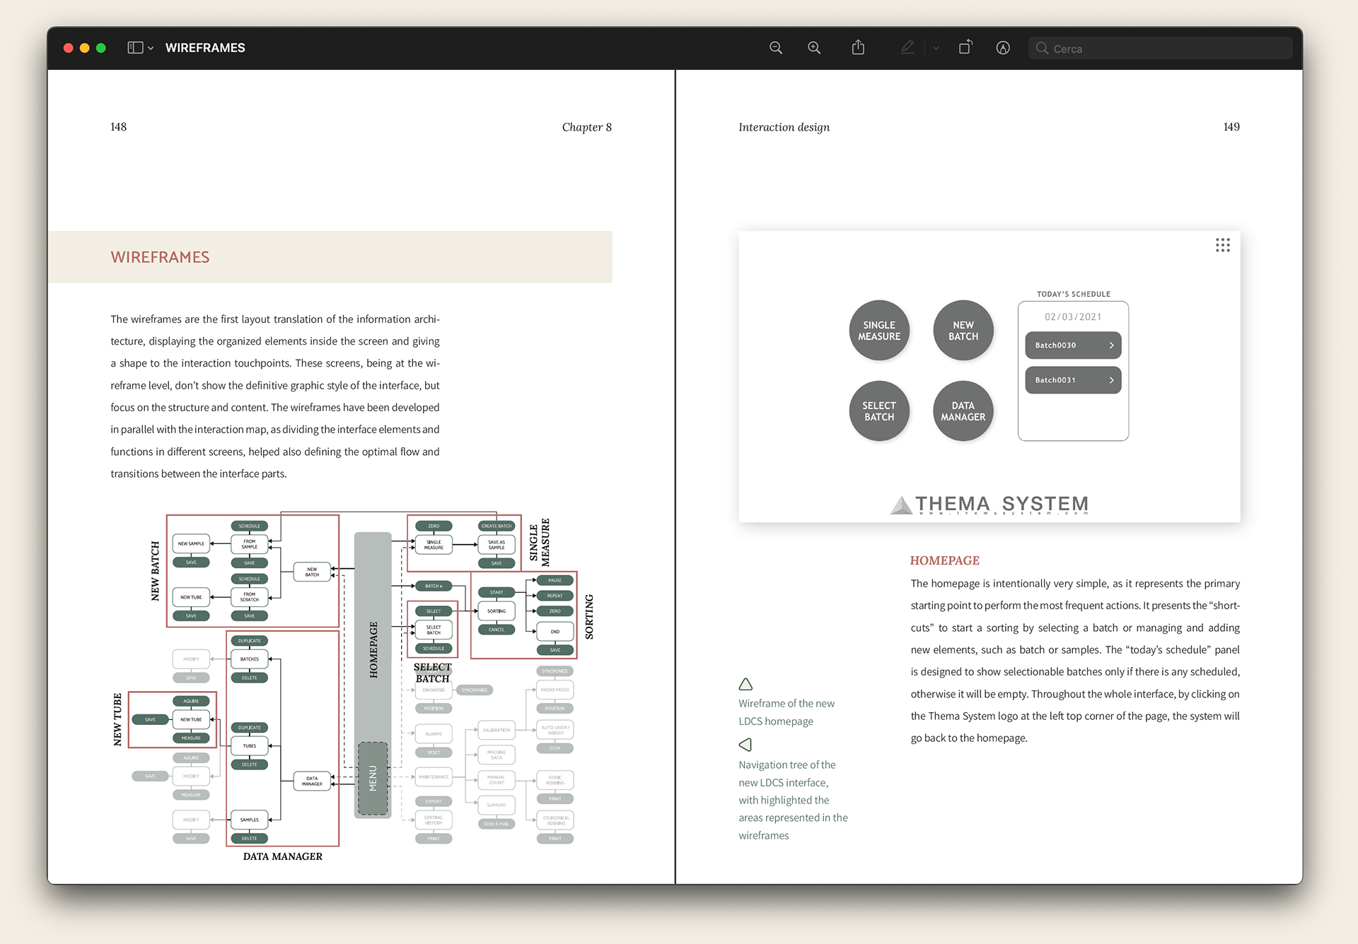Screen dimensions: 1358x944
Task: Open the sidebar view toggle icon
Action: click(135, 47)
